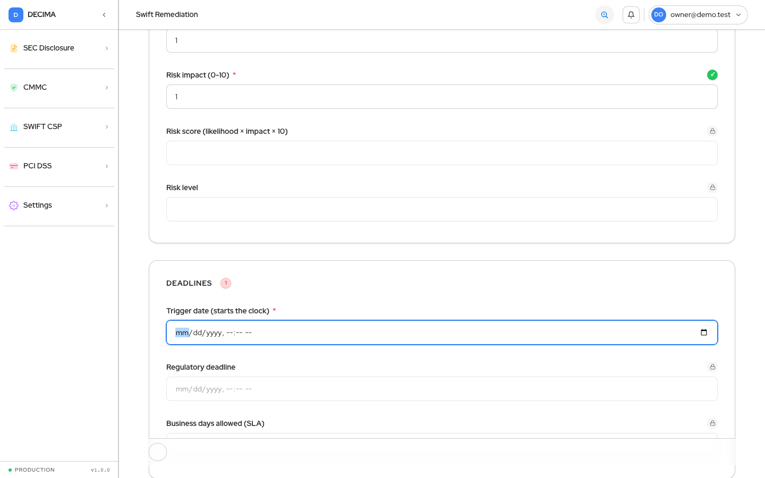Click the v1.0.0 version label
The image size is (765, 478).
coord(100,470)
